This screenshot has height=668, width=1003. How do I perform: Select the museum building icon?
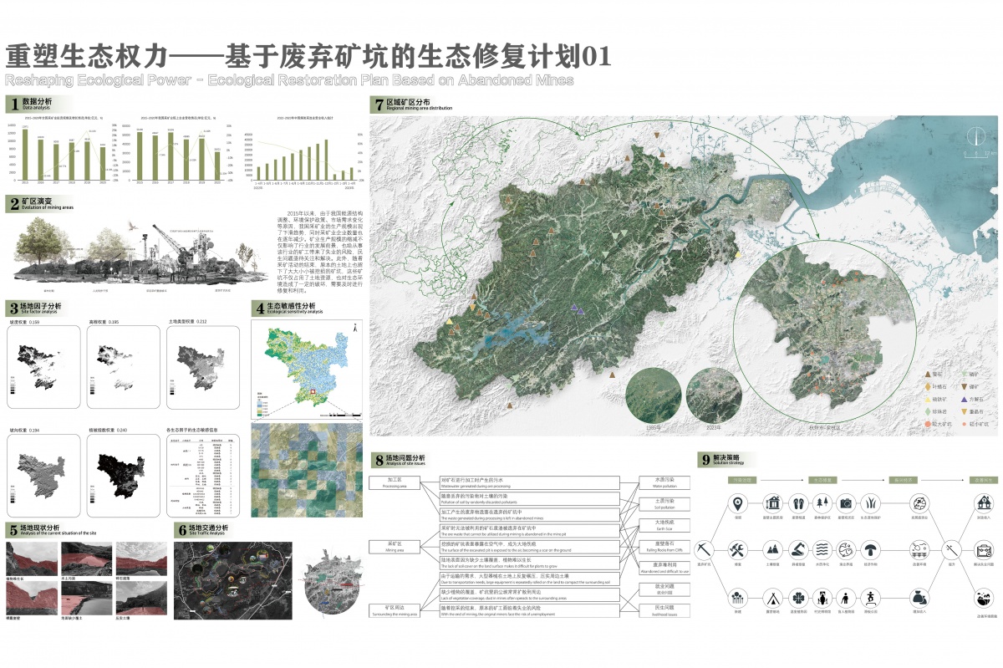pyautogui.click(x=772, y=504)
